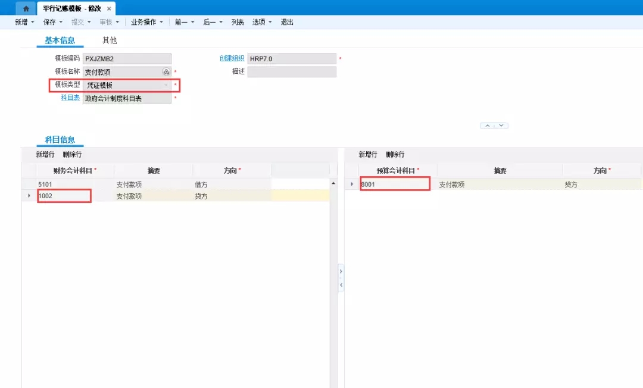Click the 借方 direction cell
The image size is (643, 388).
coord(232,184)
